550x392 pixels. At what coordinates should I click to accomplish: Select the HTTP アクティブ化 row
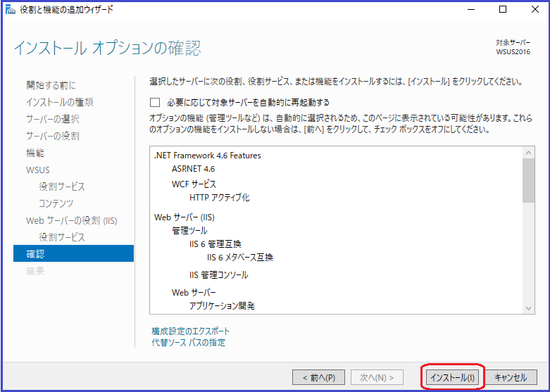pyautogui.click(x=220, y=198)
